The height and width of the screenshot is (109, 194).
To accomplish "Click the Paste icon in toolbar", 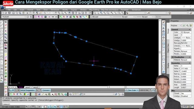I will tap(34, 13).
